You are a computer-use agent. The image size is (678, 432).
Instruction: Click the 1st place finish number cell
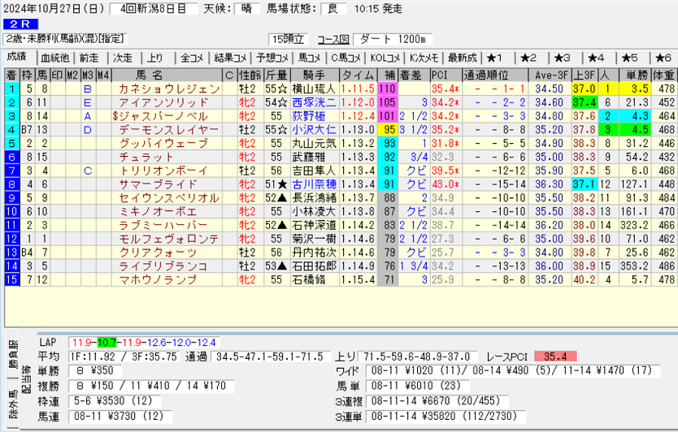tap(11, 89)
